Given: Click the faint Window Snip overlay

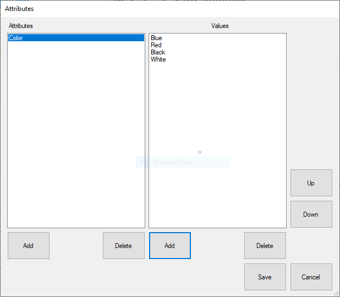Looking at the screenshot, I should click(x=183, y=162).
